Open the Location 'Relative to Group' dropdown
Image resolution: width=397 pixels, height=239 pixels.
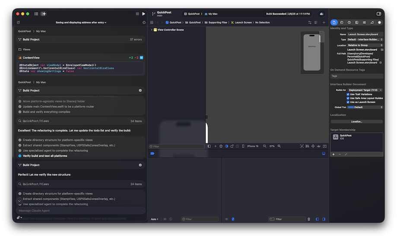click(x=365, y=45)
